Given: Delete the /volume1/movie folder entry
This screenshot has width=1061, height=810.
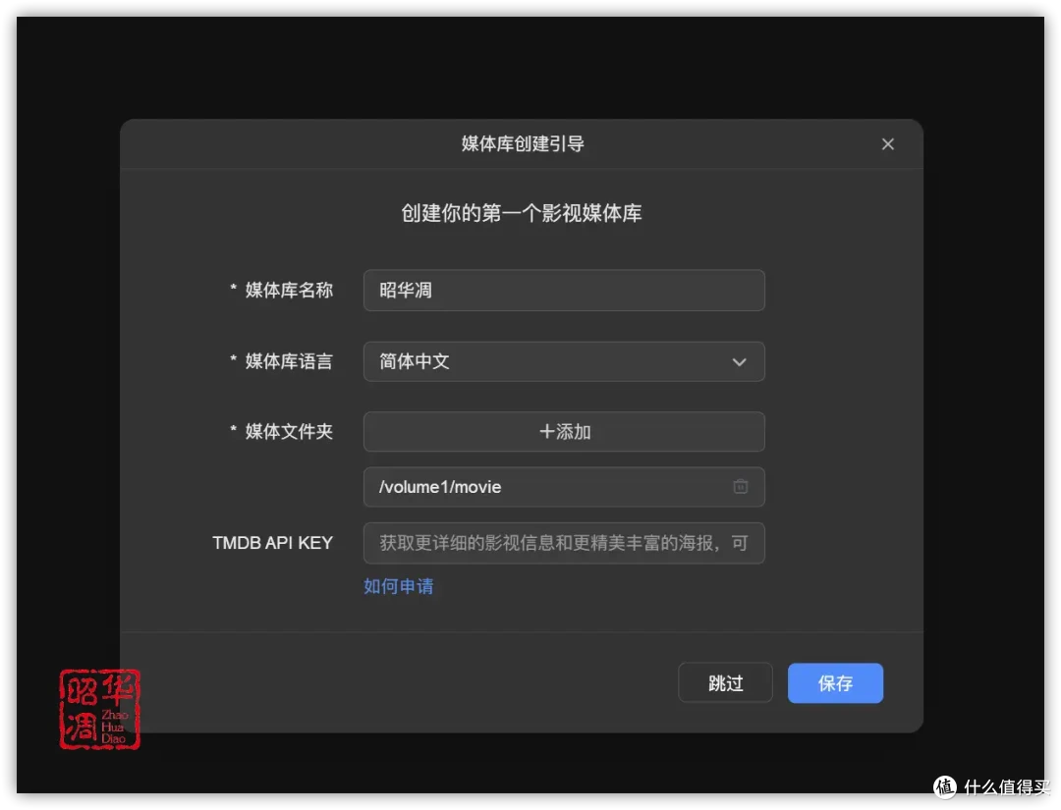Looking at the screenshot, I should (x=741, y=486).
